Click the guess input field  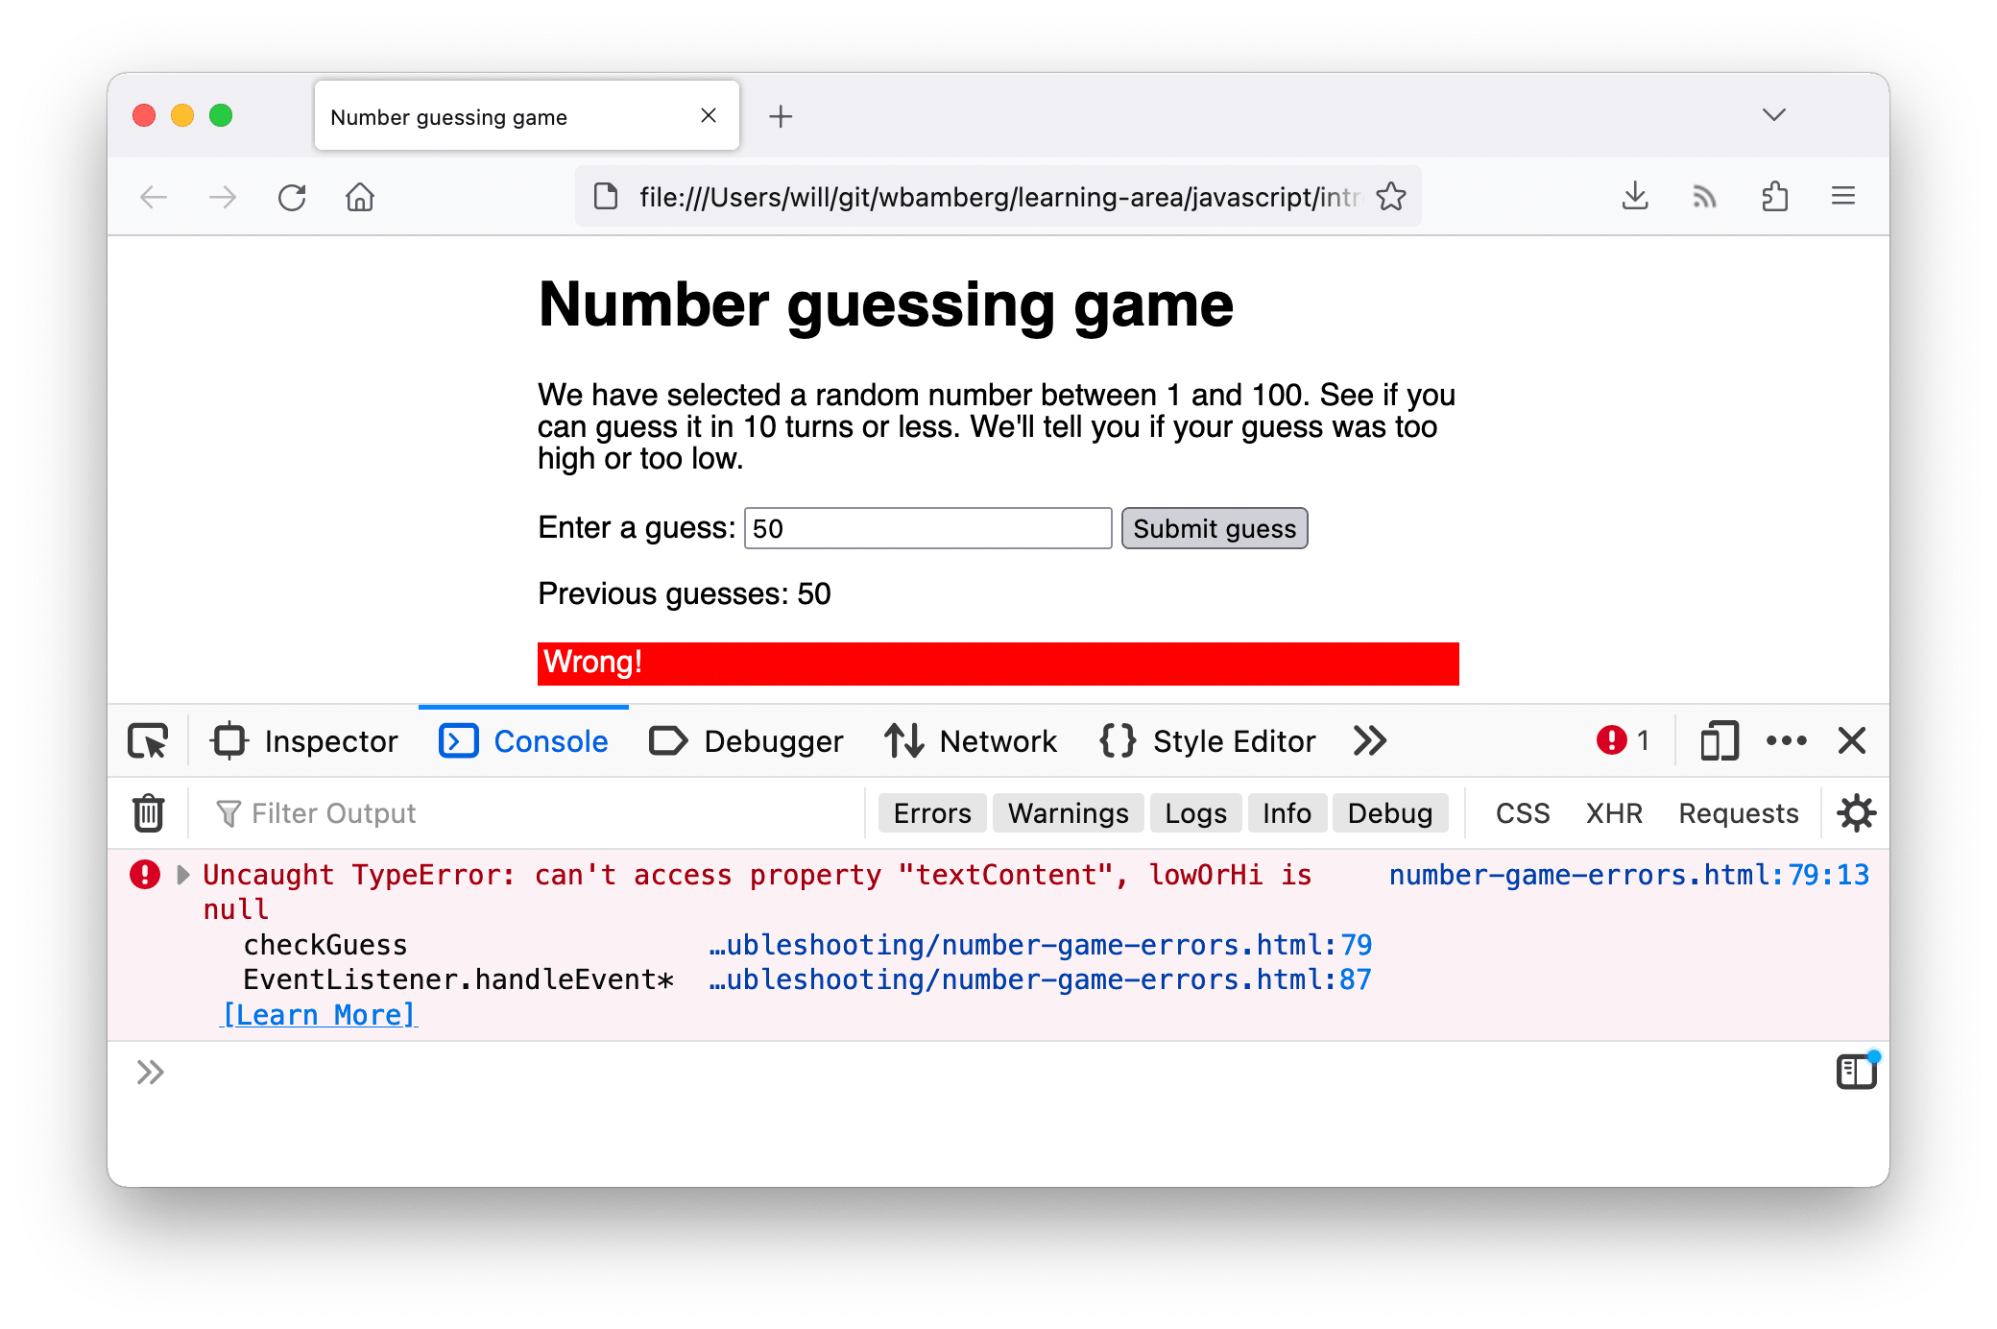[x=926, y=528]
